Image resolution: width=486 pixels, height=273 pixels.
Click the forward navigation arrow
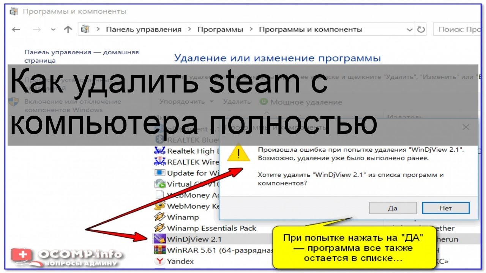click(36, 30)
